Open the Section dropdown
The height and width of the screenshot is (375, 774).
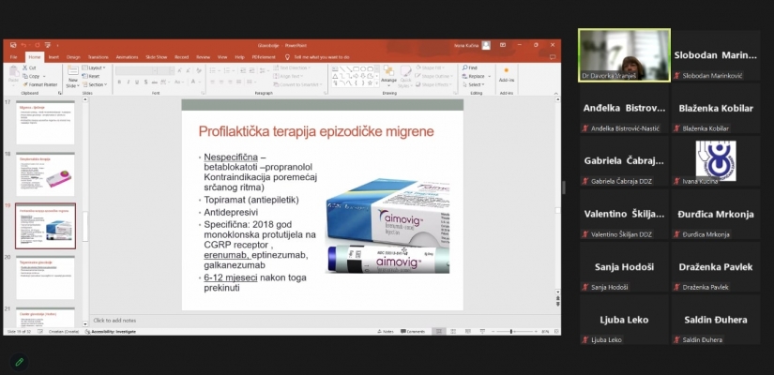click(x=96, y=84)
